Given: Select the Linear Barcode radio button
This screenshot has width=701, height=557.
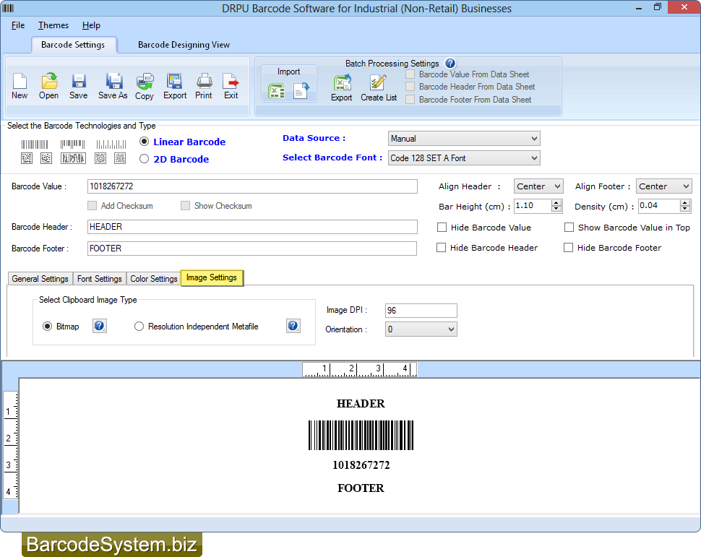Looking at the screenshot, I should [x=144, y=142].
